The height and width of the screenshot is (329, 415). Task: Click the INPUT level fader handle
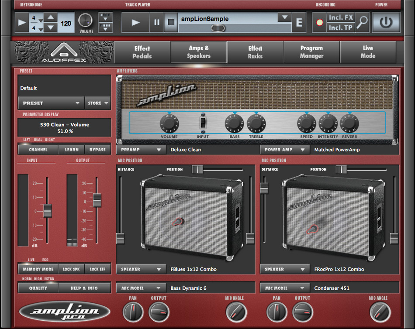point(48,210)
